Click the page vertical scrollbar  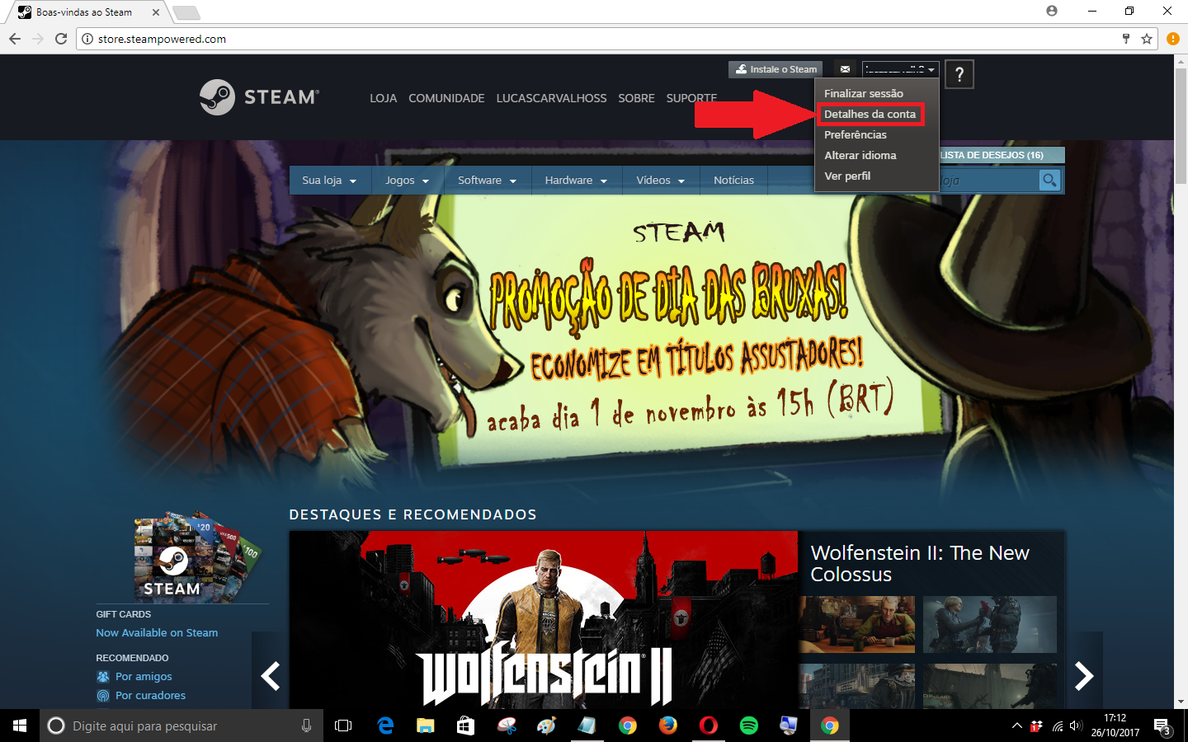click(1181, 128)
